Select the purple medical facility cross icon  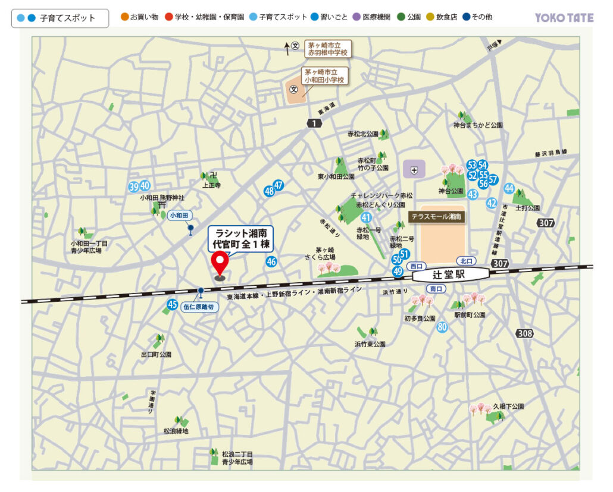[x=414, y=171]
